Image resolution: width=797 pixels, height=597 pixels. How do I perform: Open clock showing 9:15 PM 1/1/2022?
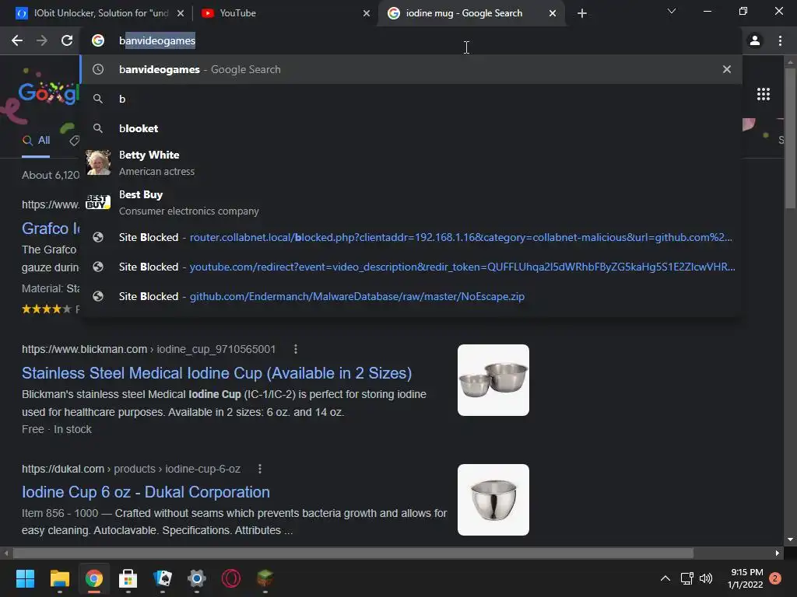pos(746,578)
